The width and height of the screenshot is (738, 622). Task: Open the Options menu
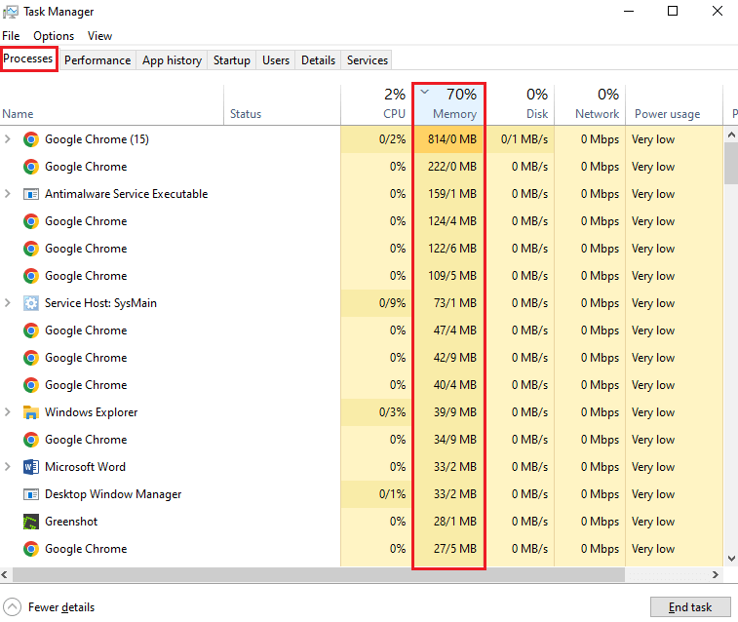point(54,36)
